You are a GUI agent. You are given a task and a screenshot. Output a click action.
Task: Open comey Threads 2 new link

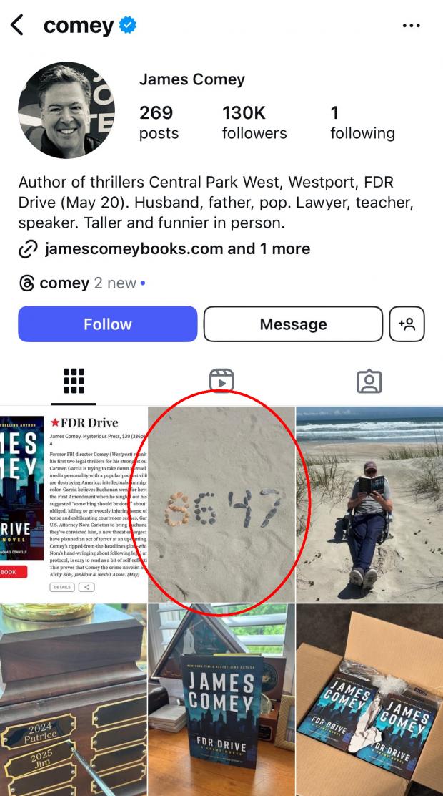point(88,283)
